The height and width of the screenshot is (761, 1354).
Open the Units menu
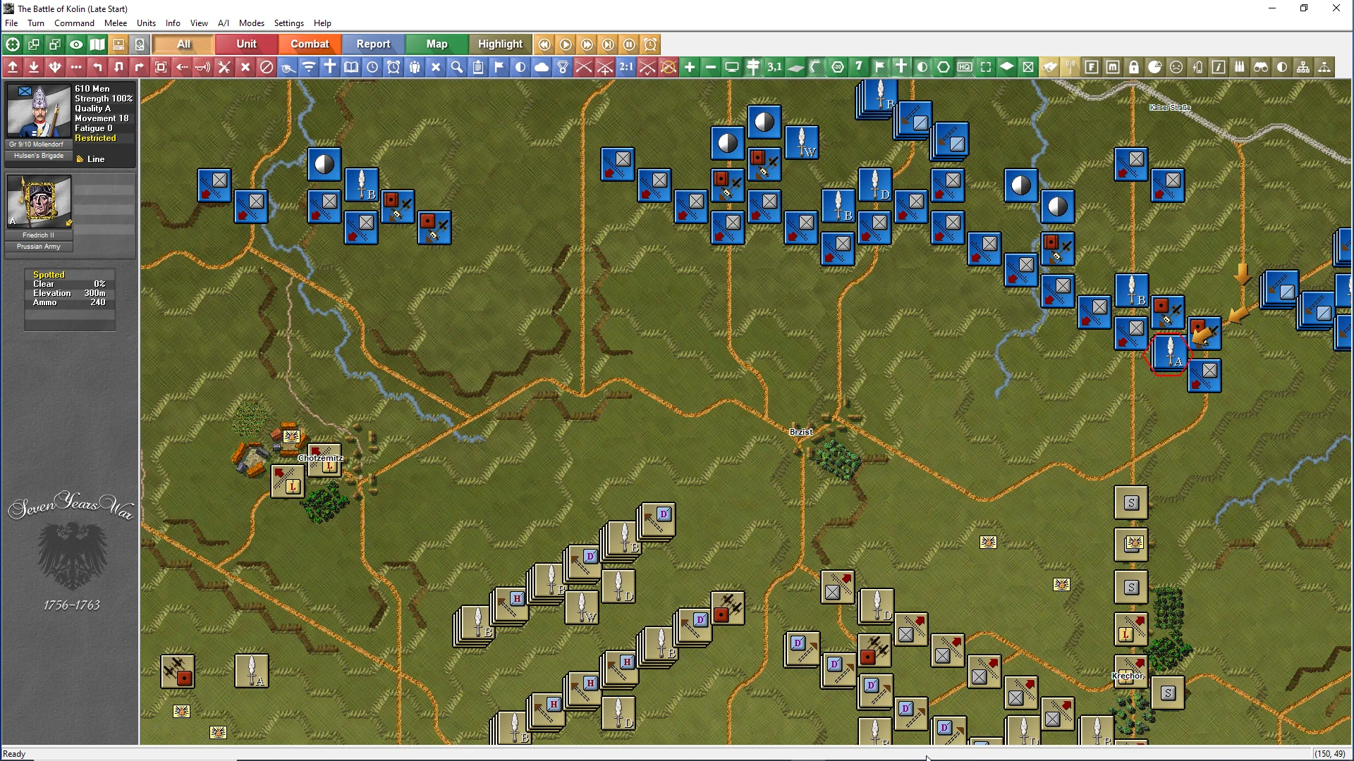point(146,23)
